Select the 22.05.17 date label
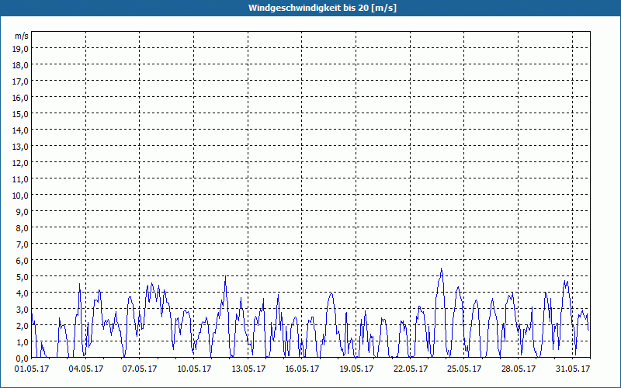This screenshot has height=388, width=621. [x=411, y=369]
